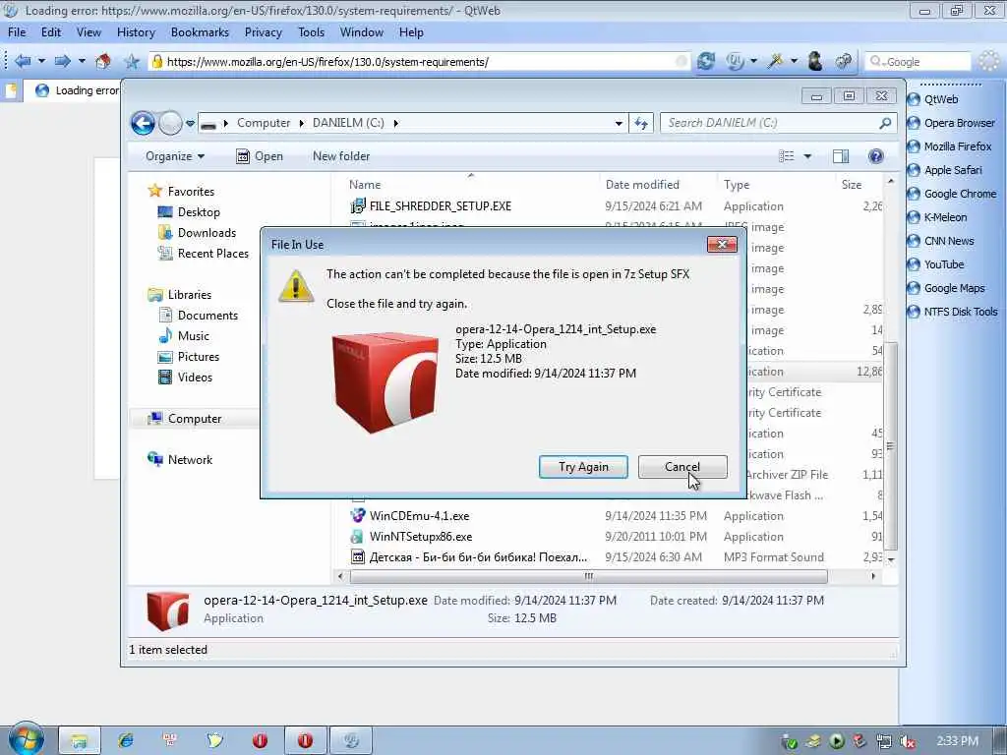
Task: Click the Explorer refresh button
Action: pyautogui.click(x=641, y=123)
